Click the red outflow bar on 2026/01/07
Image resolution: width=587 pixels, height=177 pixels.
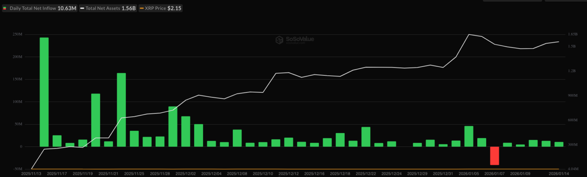pyautogui.click(x=495, y=156)
